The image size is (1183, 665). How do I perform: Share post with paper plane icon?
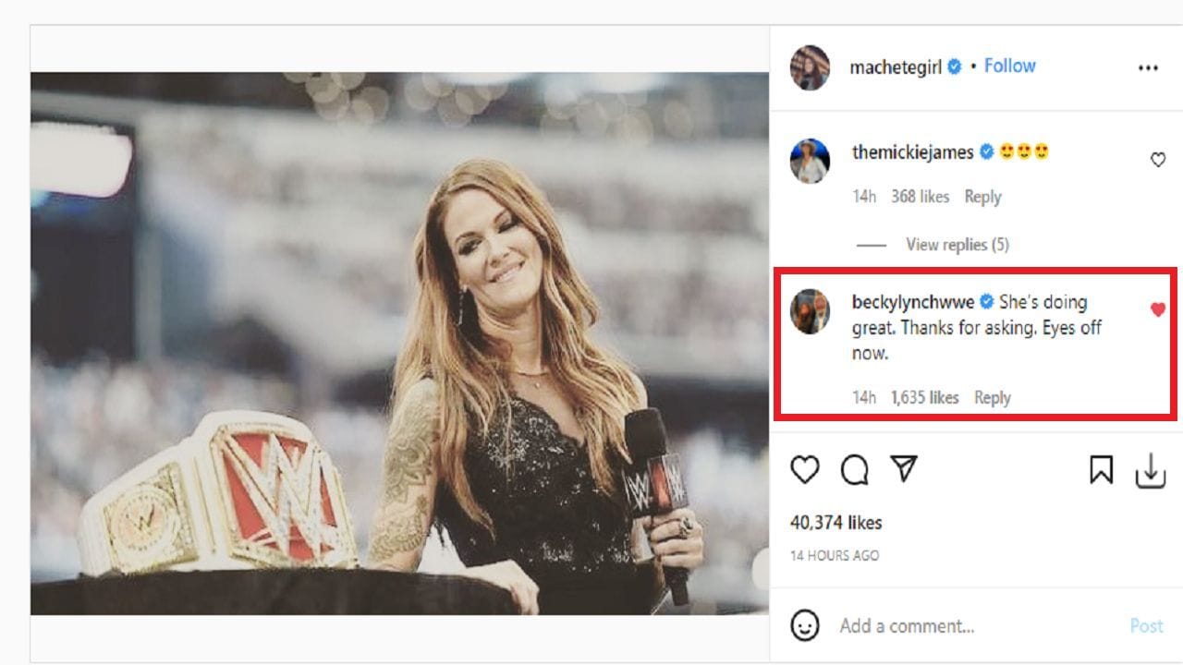904,469
